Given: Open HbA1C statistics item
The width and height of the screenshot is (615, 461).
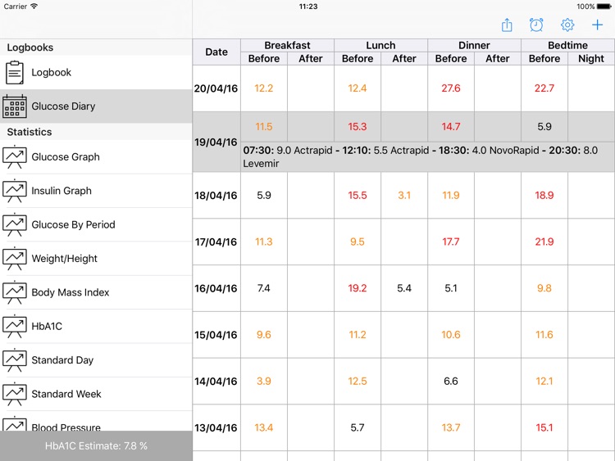Looking at the screenshot, I should [96, 326].
